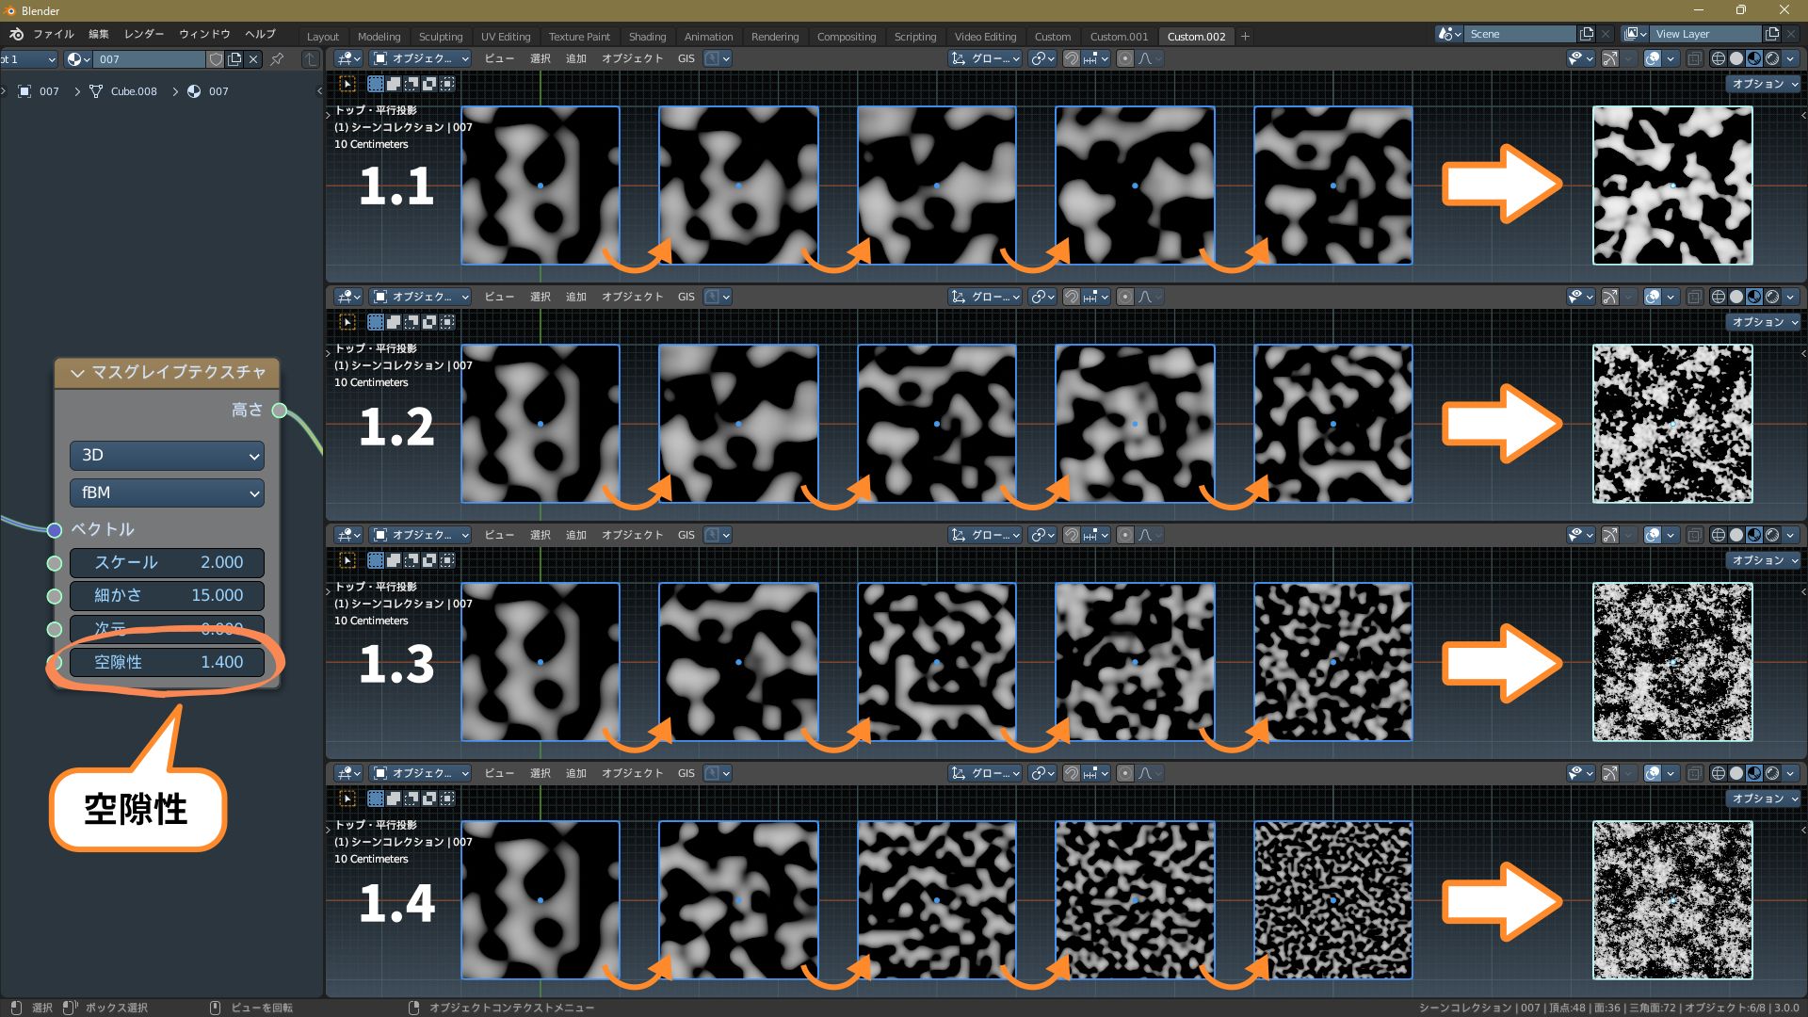Click the parent node tree up-arrow icon
This screenshot has width=1808, height=1017.
[x=310, y=59]
